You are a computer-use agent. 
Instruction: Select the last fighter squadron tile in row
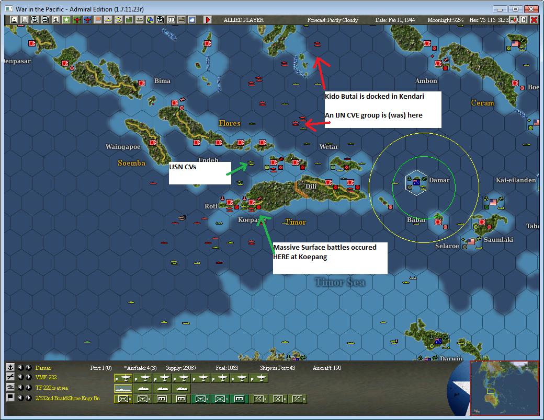click(259, 378)
